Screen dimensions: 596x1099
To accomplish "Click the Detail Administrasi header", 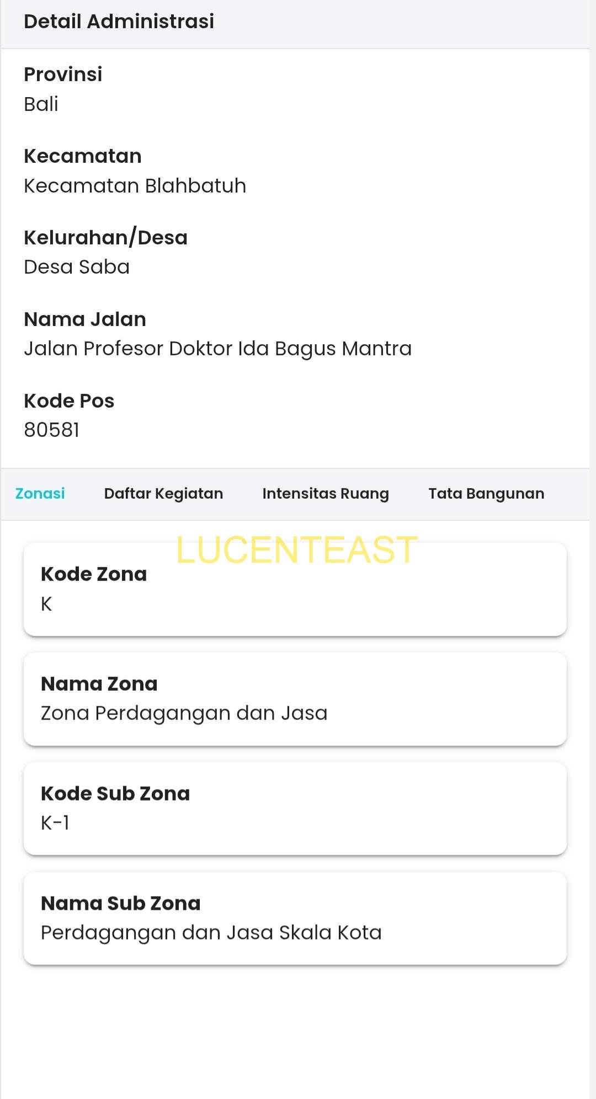I will [119, 22].
